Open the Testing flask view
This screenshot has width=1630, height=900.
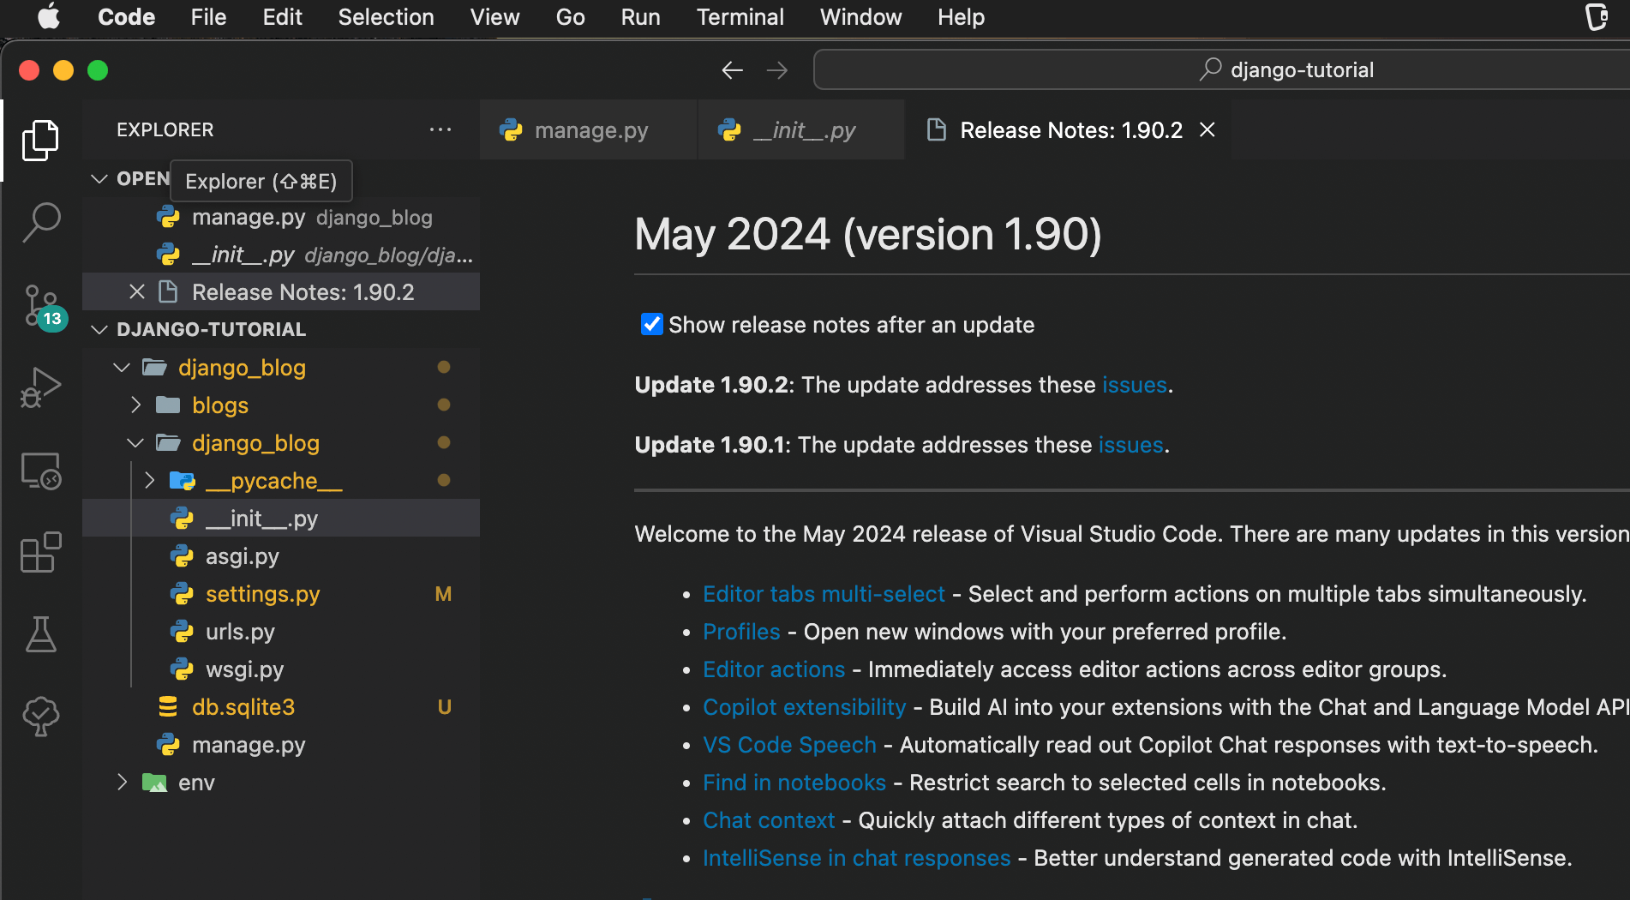point(40,635)
